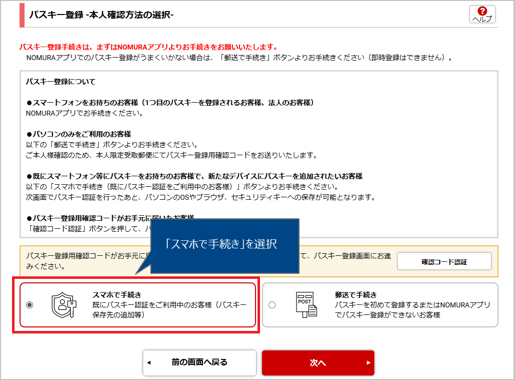Click the POST mailbox icon

[306, 304]
